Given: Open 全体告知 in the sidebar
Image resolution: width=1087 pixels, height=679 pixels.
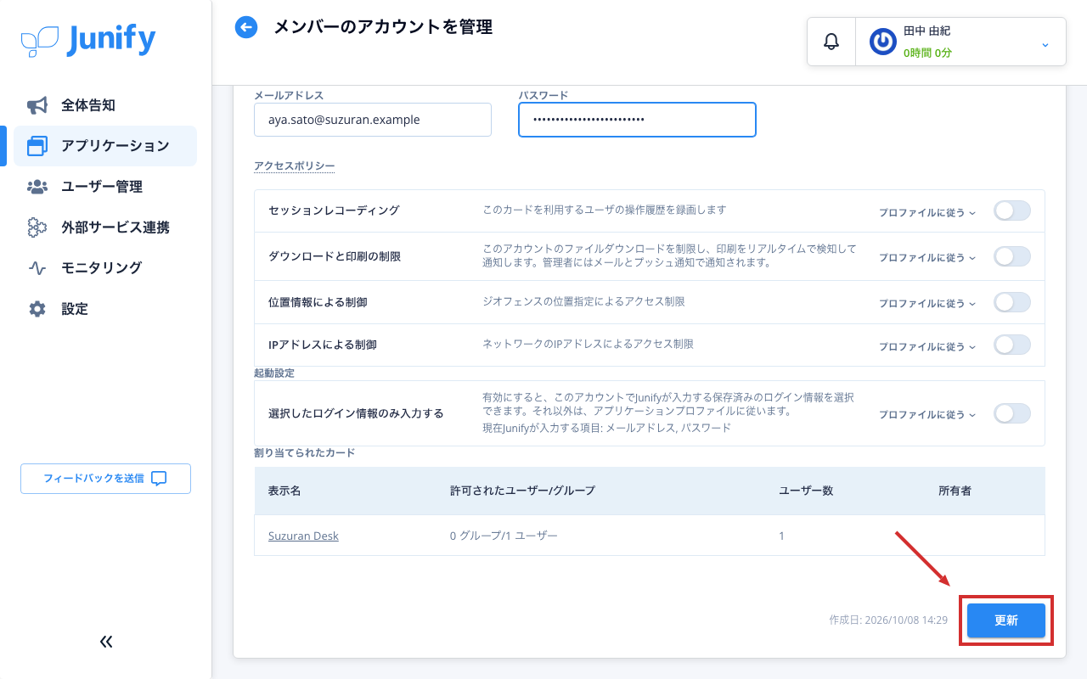Looking at the screenshot, I should (105, 105).
